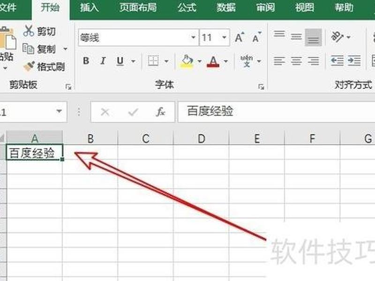375x281 pixels.
Task: Decrease font size with small A icon
Action: (256, 37)
